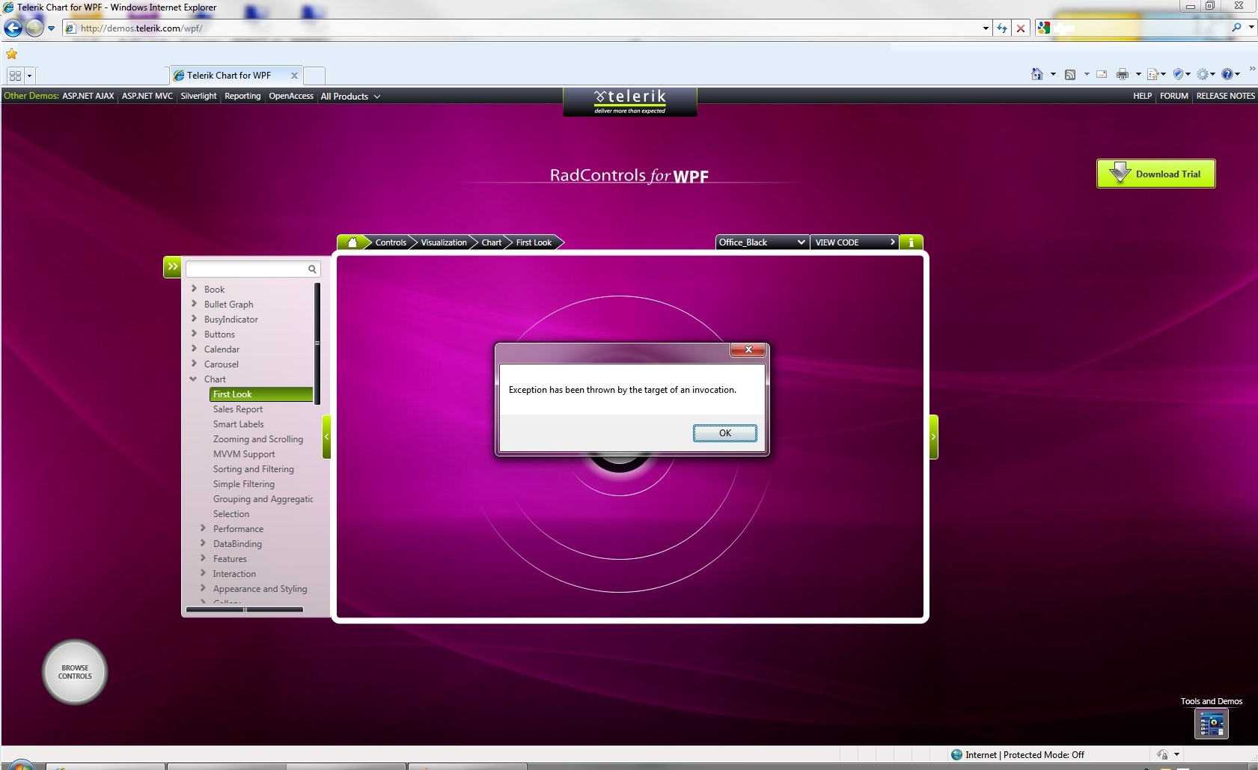Open the HELP menu link
Screen dimensions: 1258x770
click(x=1142, y=96)
